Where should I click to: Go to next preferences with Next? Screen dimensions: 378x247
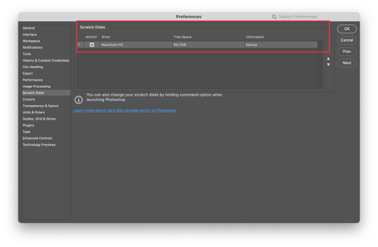point(346,63)
